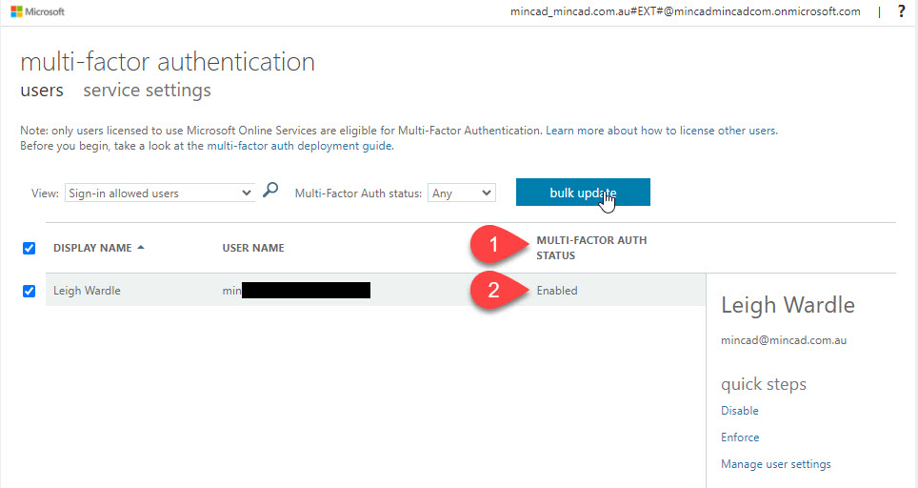
Task: Switch to the users tab
Action: (42, 91)
